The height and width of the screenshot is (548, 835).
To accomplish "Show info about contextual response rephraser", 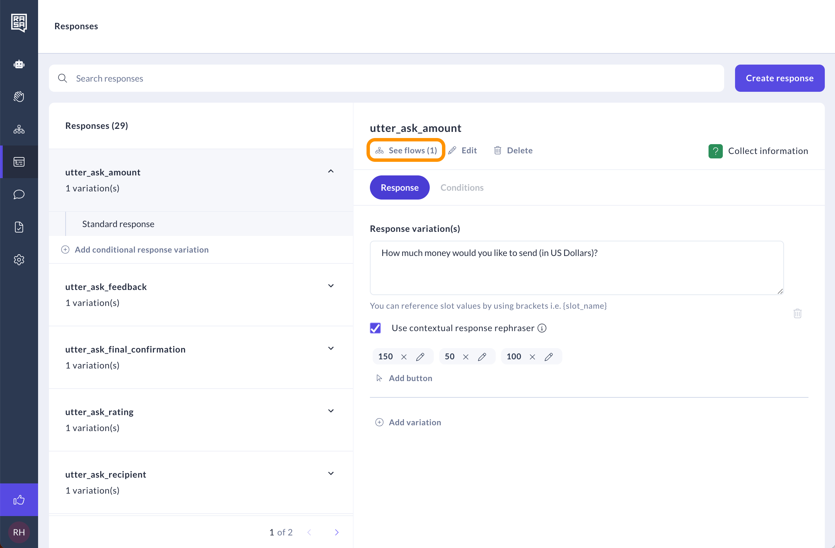I will [542, 328].
